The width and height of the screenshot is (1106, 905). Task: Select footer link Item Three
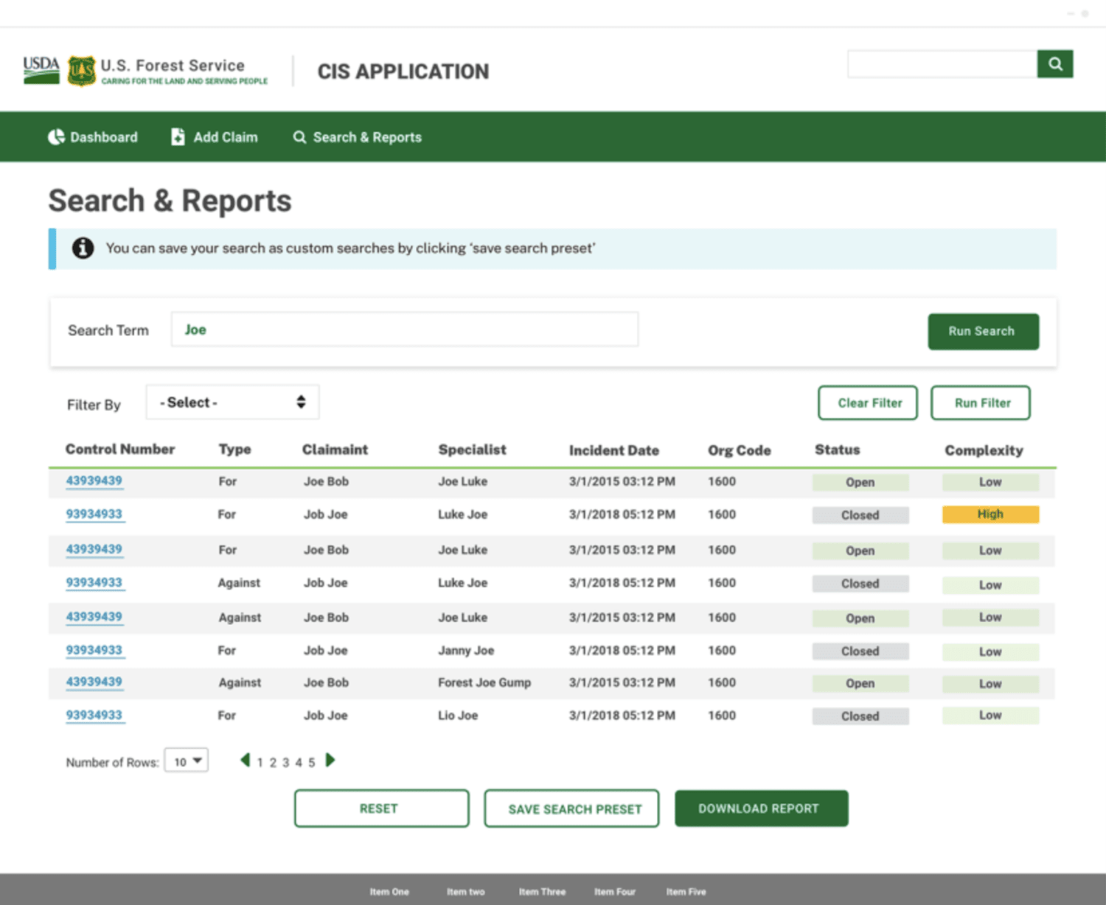[x=542, y=892]
